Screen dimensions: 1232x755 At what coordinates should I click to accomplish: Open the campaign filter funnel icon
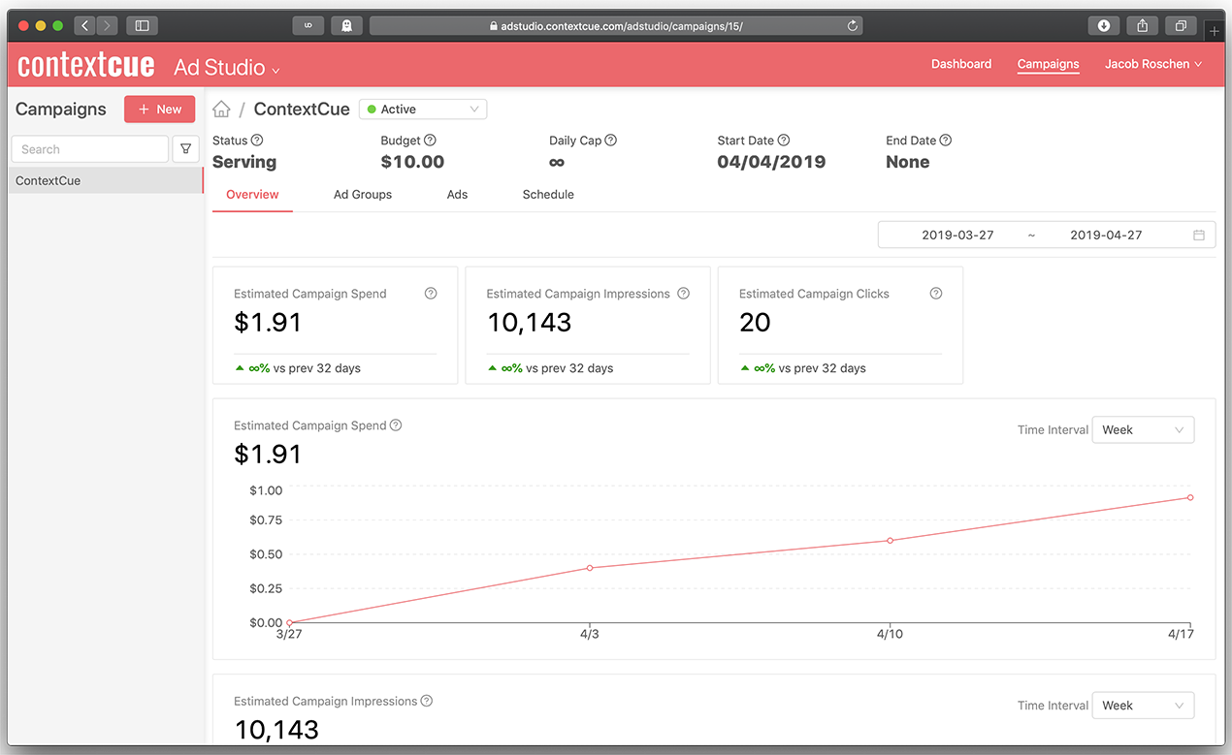(x=185, y=149)
